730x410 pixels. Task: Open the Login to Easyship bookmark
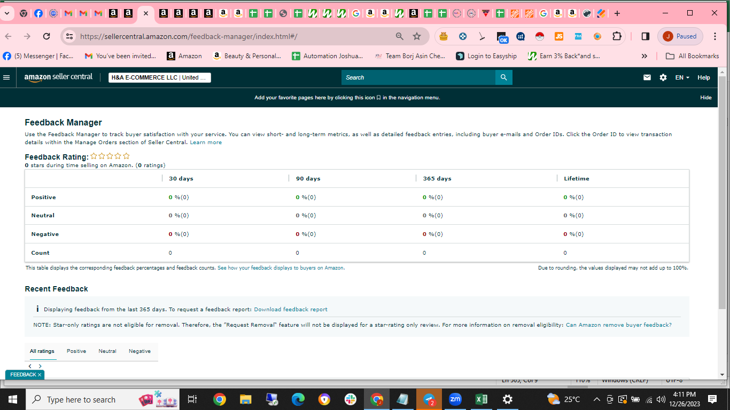coord(486,56)
